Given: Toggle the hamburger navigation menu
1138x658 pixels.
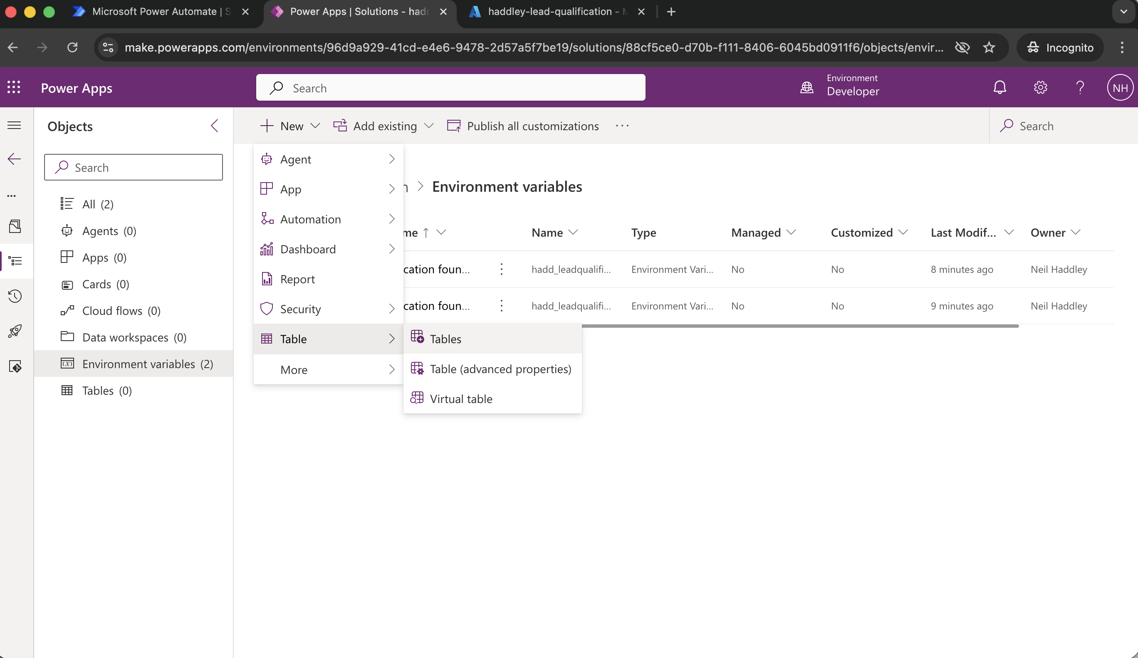Looking at the screenshot, I should click(15, 126).
